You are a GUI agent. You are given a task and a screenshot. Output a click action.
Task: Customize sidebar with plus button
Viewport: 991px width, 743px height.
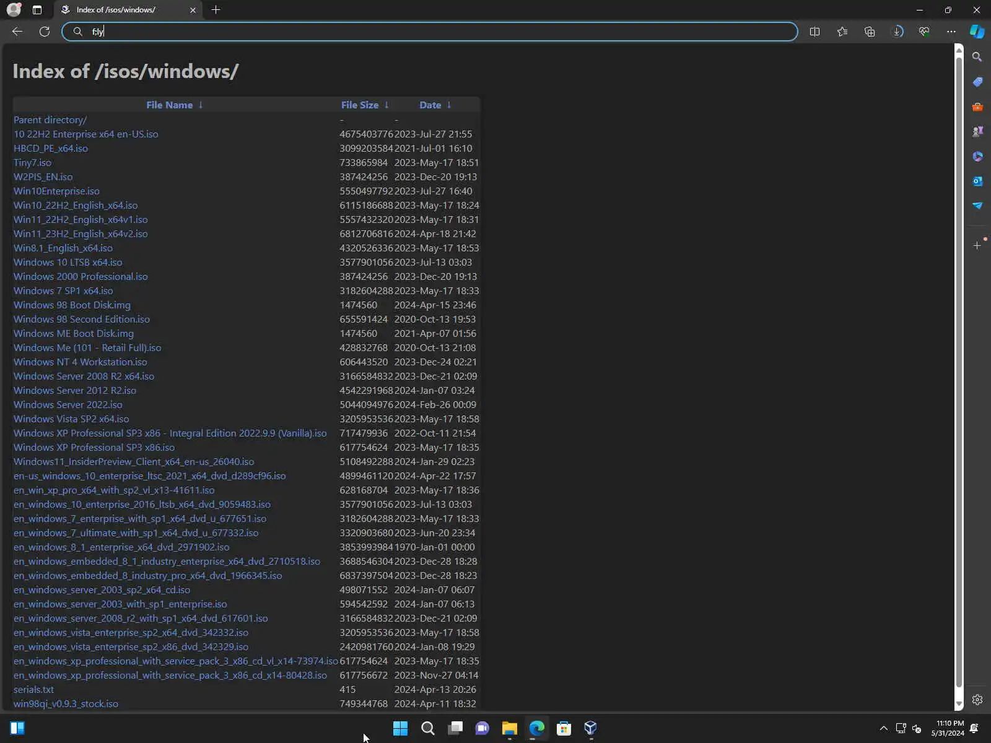click(x=977, y=245)
